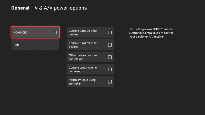The height and width of the screenshot is (115, 205).
Task: Toggle Switch TV input using controller checkbox
Action: tap(110, 82)
